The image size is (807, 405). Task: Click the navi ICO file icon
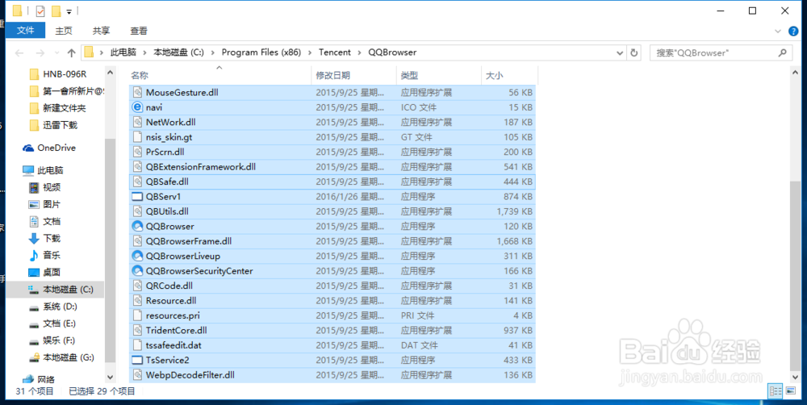137,107
